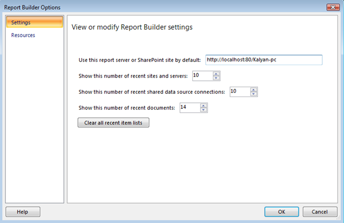The image size is (344, 223).
Task: Decrease the recent shared data source connections value
Action: coord(253,94)
